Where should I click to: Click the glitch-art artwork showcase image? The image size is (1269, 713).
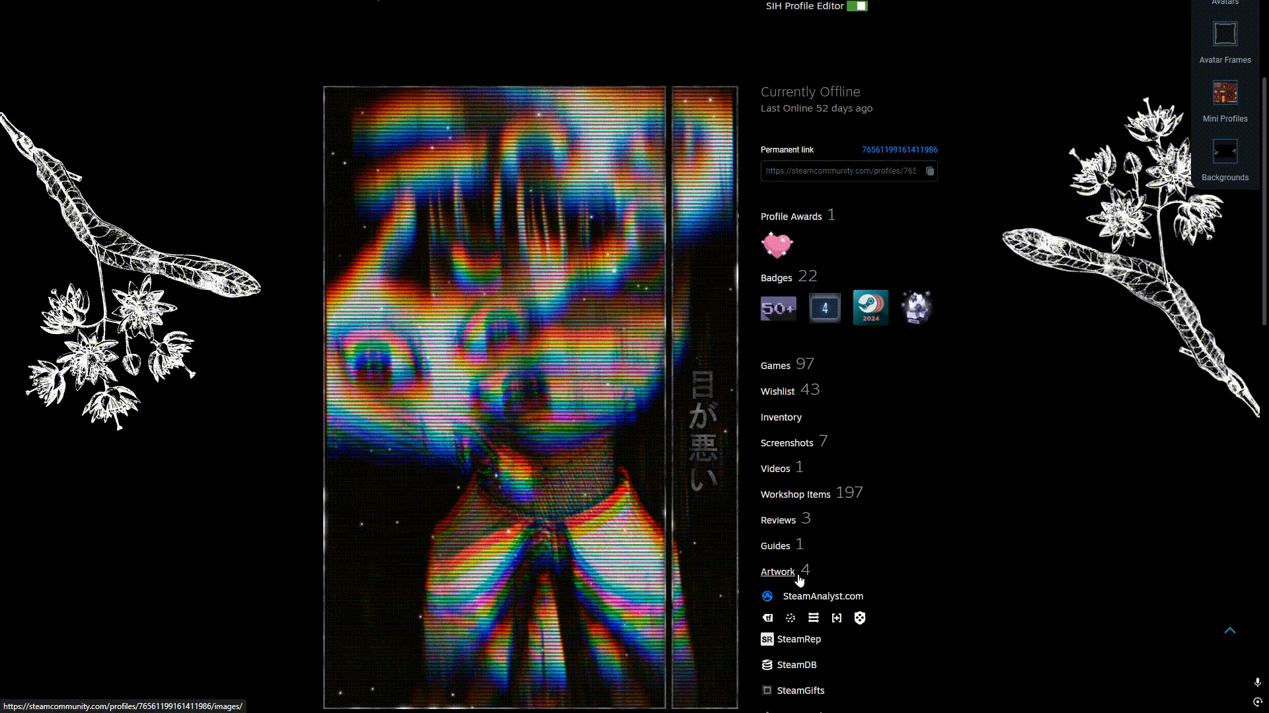click(494, 397)
